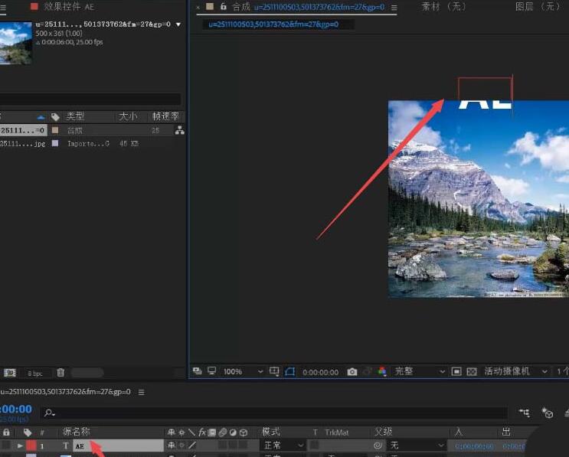The height and width of the screenshot is (457, 569).
Task: Click the interpret footage icon in project panel
Action: 10,373
